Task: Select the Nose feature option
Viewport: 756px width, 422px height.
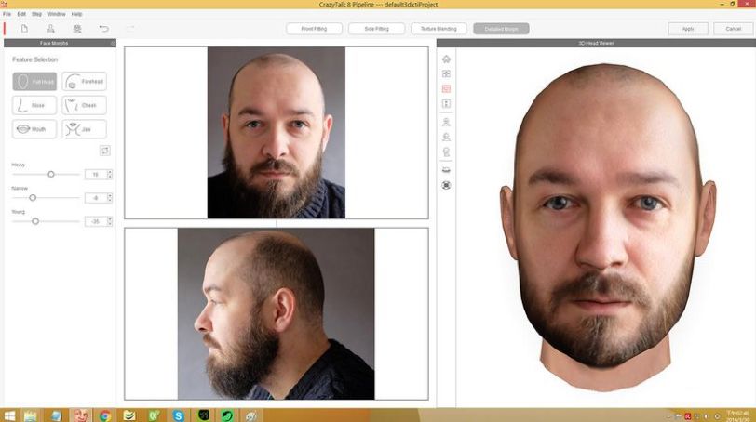Action: [34, 105]
